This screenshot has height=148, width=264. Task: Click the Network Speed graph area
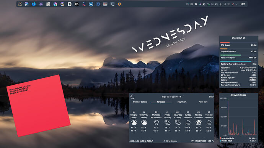(242, 117)
